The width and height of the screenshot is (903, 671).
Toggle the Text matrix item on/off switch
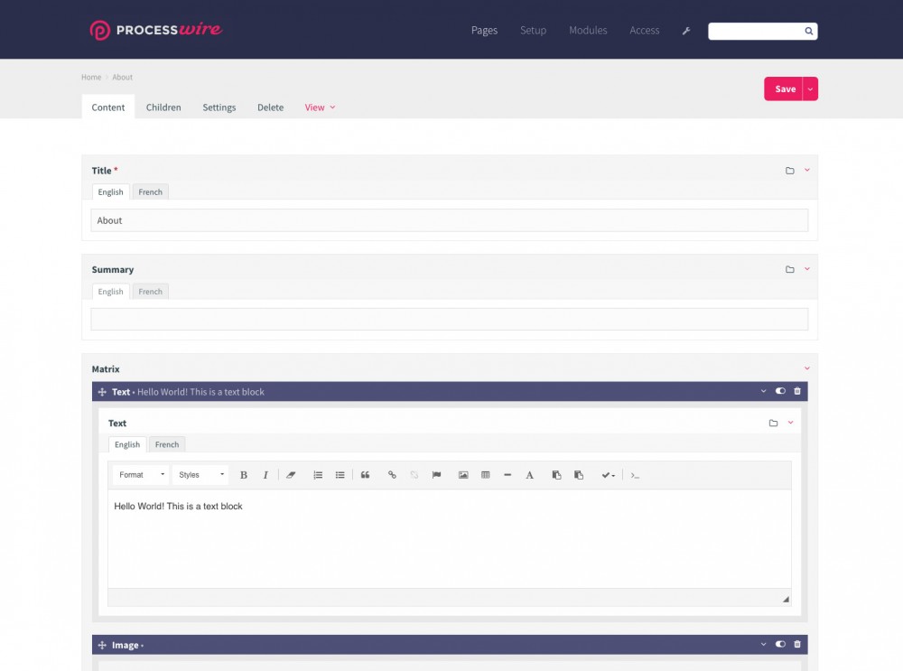[x=780, y=391]
